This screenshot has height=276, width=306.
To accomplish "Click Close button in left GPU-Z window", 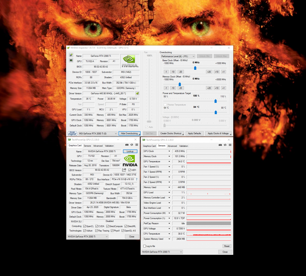I will point(132,237).
